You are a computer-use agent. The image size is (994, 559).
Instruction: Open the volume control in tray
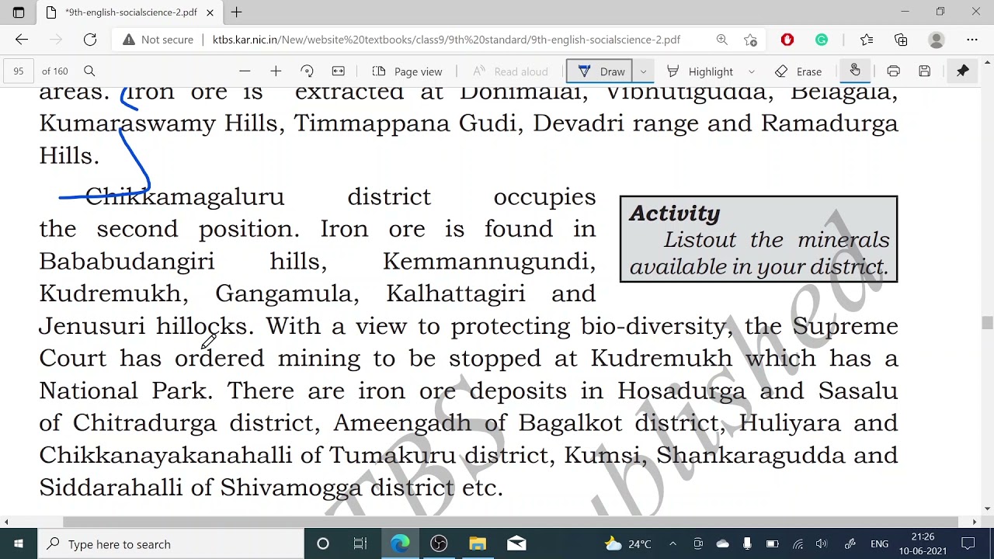[822, 543]
